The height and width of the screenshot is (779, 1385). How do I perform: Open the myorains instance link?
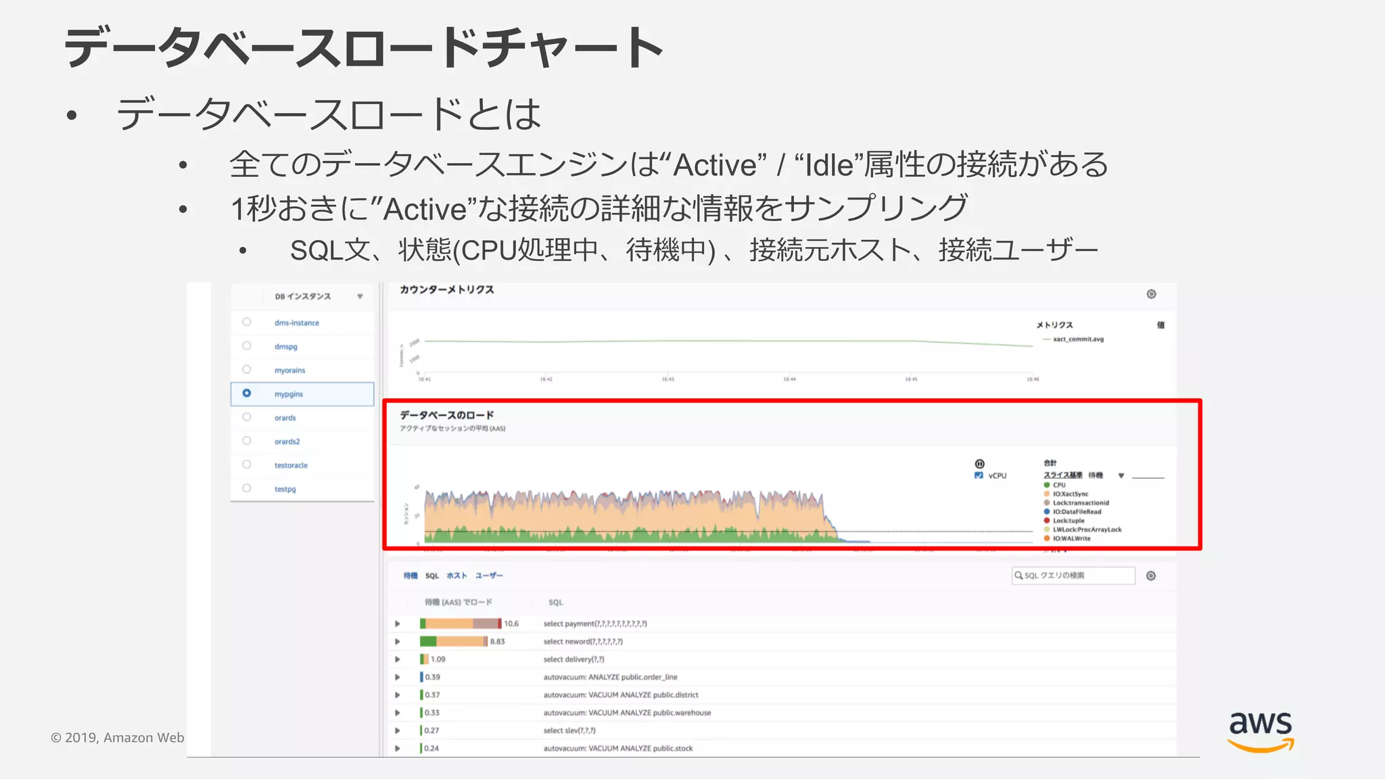289,370
